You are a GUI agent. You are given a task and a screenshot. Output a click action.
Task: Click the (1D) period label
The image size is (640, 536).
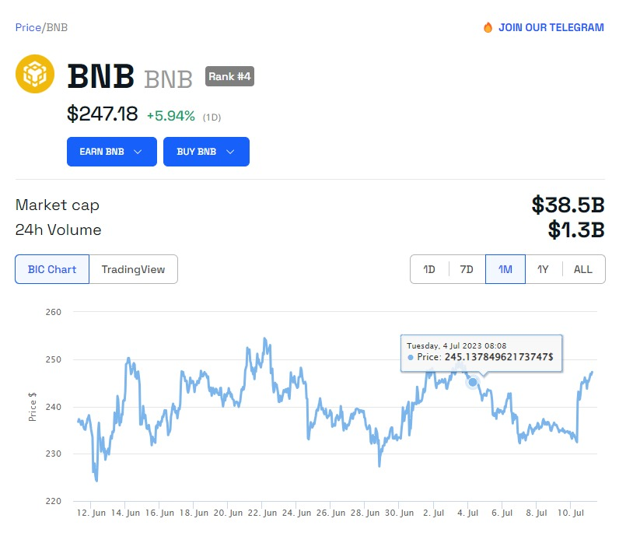coord(212,117)
